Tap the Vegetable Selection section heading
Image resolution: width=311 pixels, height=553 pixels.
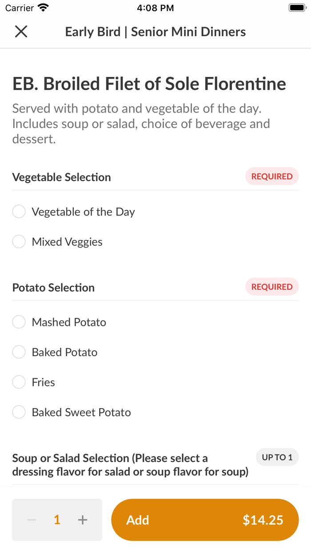pos(61,177)
